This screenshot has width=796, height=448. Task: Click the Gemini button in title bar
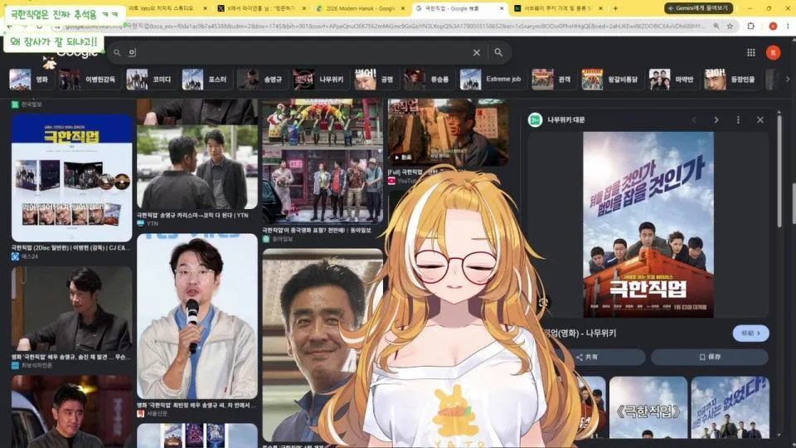point(698,8)
